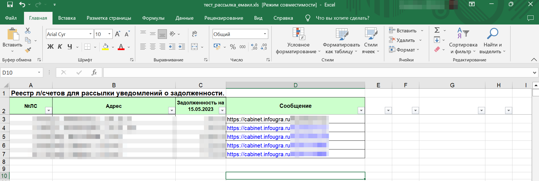
Task: Click the Format Painter brush icon
Action: pos(28,50)
